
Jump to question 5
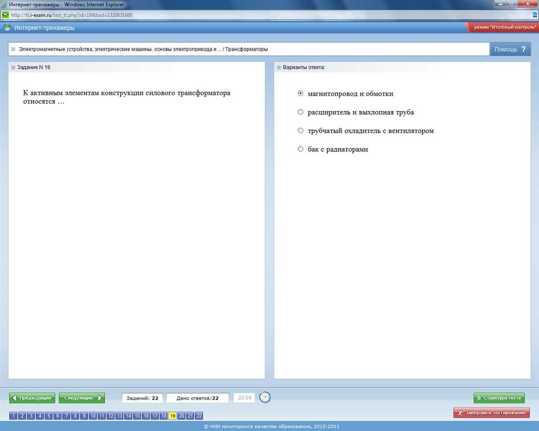[x=49, y=416]
